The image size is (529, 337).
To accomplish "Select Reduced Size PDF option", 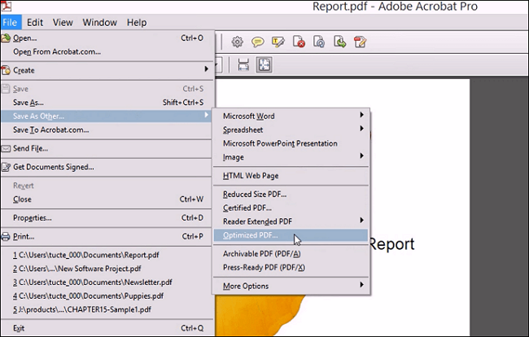I will pyautogui.click(x=255, y=194).
